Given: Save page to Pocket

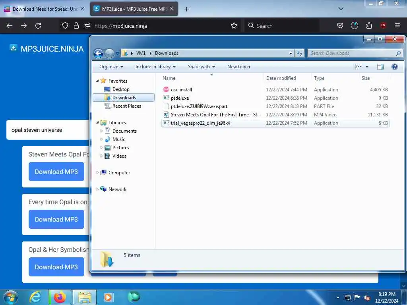Looking at the screenshot, I should click(340, 26).
